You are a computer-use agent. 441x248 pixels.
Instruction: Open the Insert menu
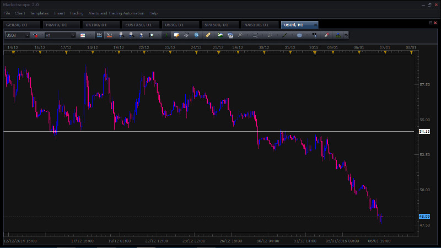(x=60, y=13)
